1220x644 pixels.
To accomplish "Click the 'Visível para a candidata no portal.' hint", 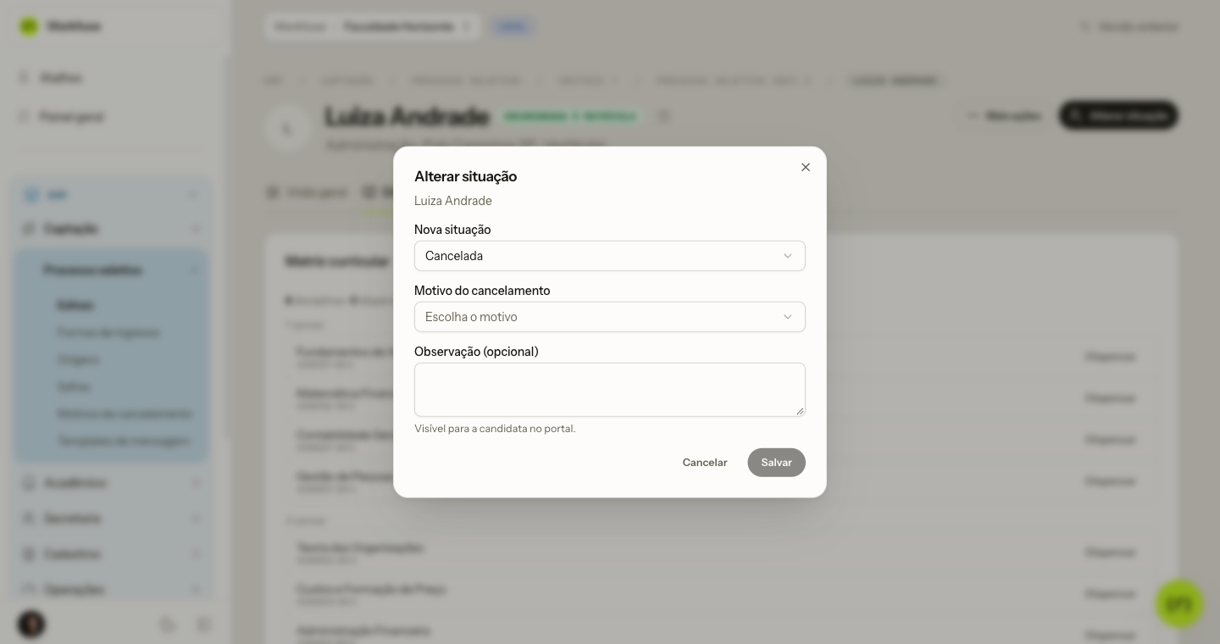I will tap(495, 429).
